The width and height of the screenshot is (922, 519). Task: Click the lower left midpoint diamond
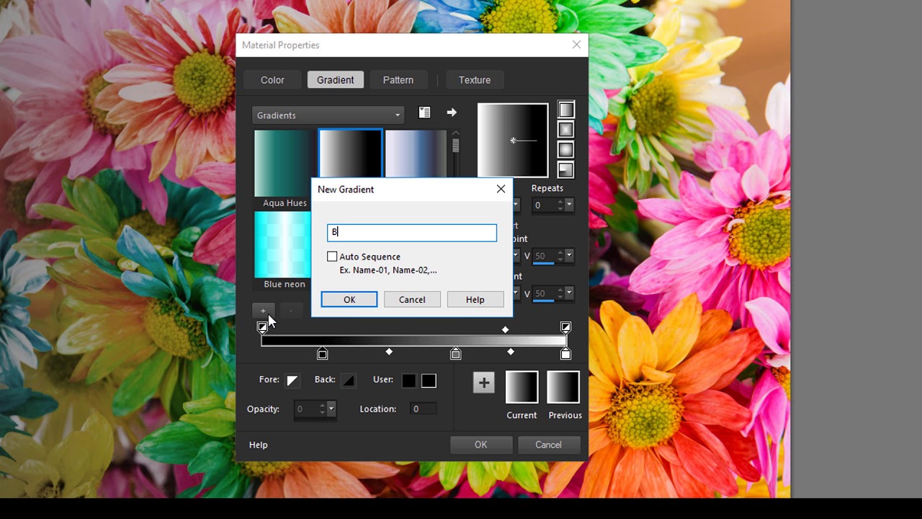(389, 352)
